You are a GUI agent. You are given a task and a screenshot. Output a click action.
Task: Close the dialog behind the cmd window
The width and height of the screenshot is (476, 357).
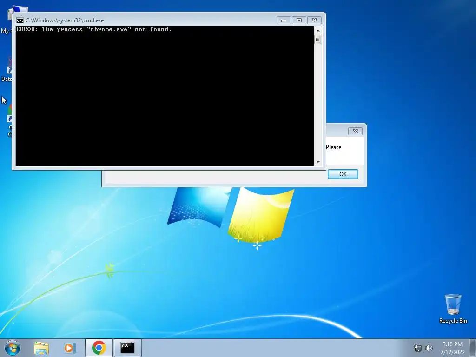coord(355,131)
